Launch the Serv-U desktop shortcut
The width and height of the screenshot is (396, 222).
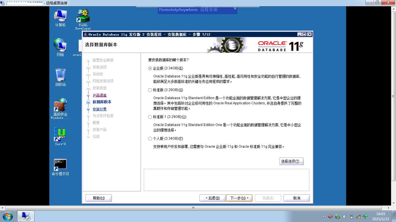(60, 136)
